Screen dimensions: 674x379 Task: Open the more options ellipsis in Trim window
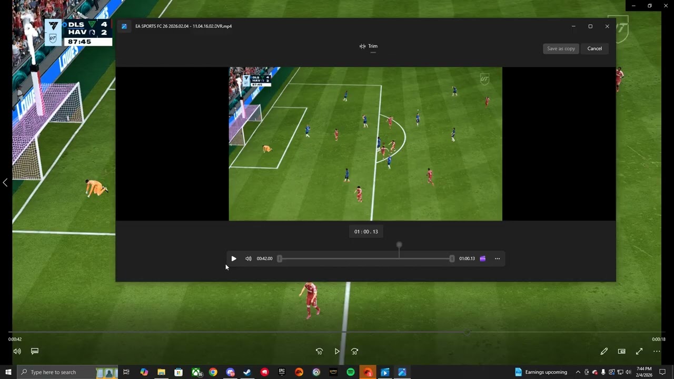[497, 258]
